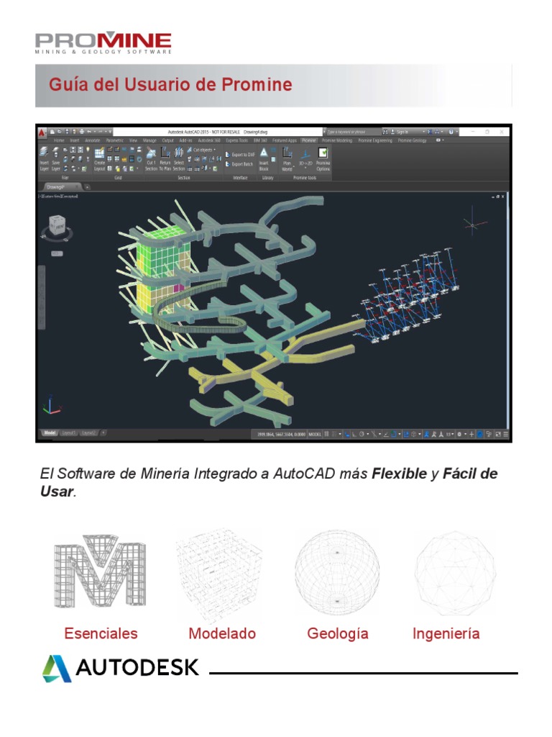Click the Esenciales label
This screenshot has height=737, width=552.
click(x=101, y=633)
